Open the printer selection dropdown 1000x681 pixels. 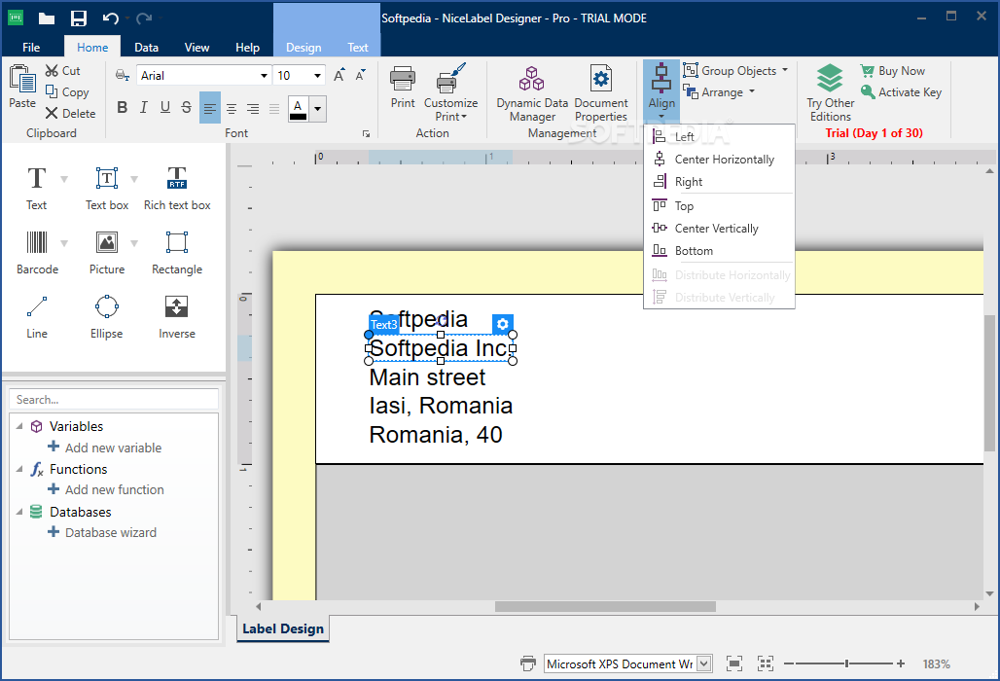(x=703, y=663)
